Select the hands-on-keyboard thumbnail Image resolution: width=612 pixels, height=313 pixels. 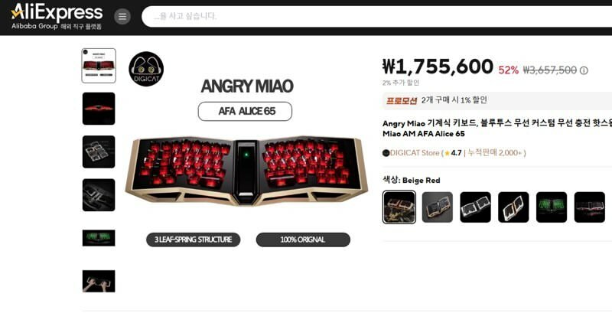coord(99,281)
